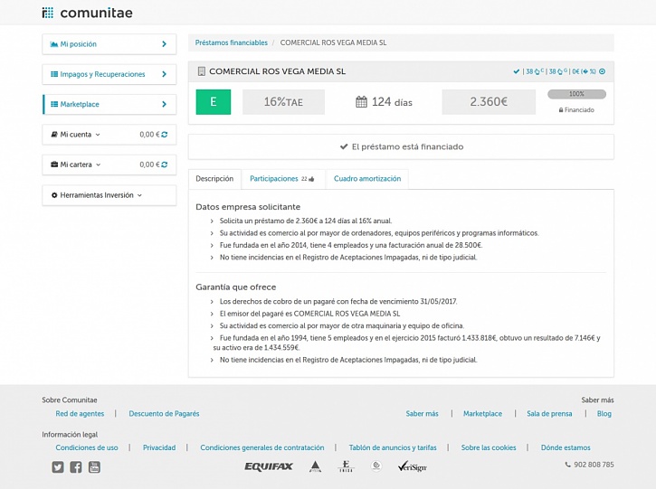Click the E rating badge

[214, 102]
